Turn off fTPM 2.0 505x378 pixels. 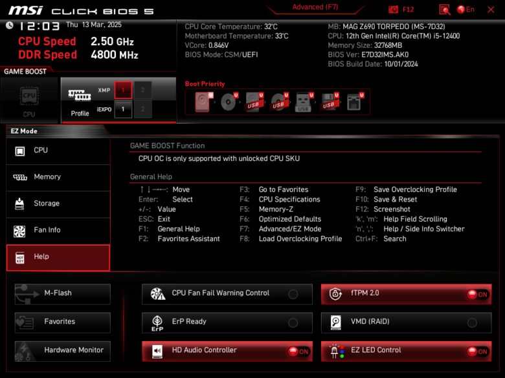click(407, 294)
